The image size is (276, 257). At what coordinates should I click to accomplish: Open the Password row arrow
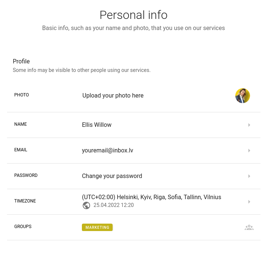tap(249, 176)
